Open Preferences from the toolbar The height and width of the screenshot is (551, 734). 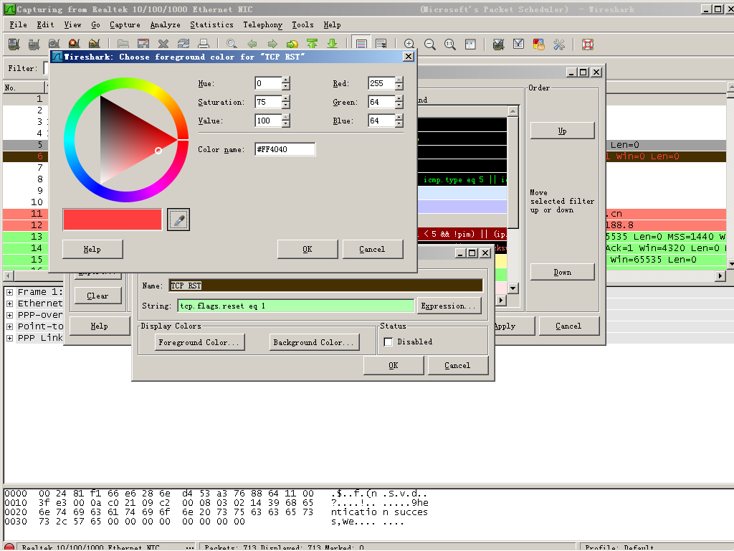pyautogui.click(x=559, y=44)
